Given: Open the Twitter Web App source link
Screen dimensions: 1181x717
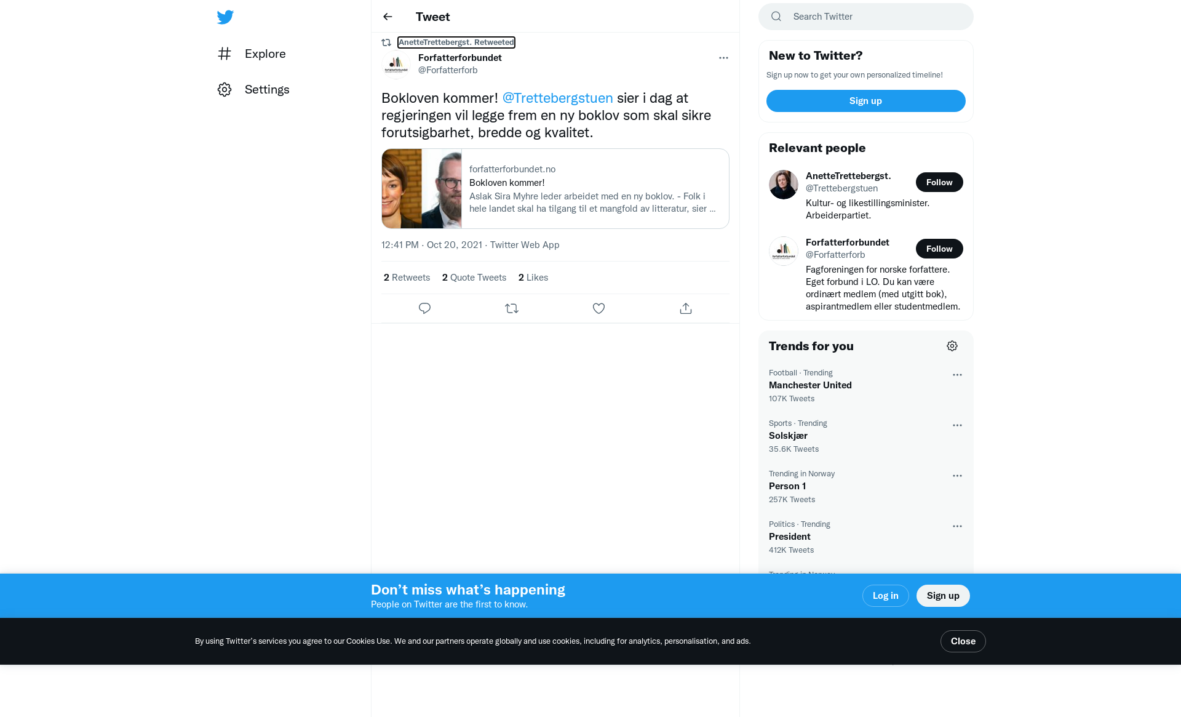Looking at the screenshot, I should 525,244.
